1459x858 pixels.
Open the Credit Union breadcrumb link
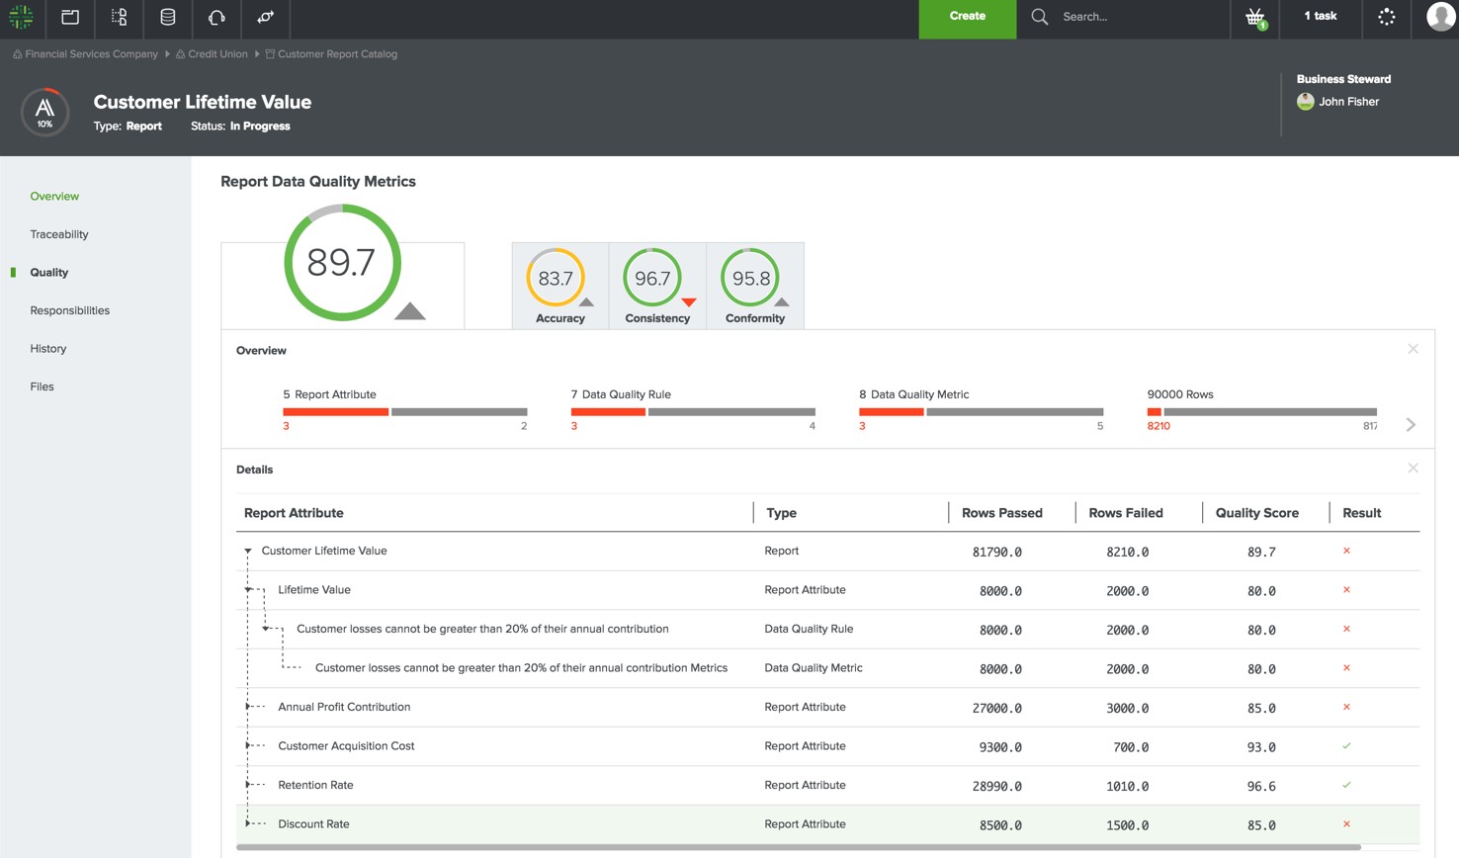tap(217, 53)
